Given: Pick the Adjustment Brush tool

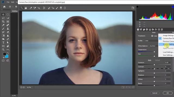Looking at the screenshot, I should coord(57,8).
